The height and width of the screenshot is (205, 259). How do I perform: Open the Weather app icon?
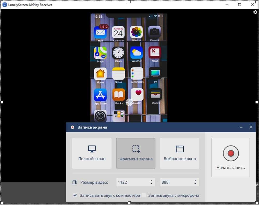136,53
